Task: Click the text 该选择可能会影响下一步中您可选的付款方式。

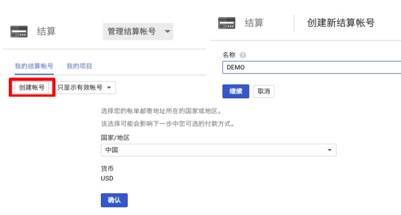Action: coord(167,124)
